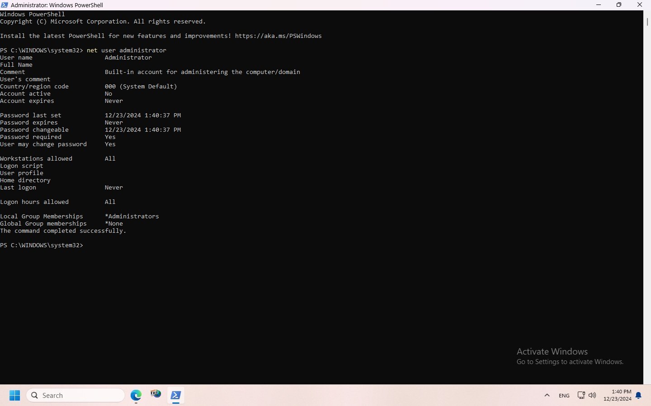Click the typed "net user administrator" command
Image resolution: width=651 pixels, height=406 pixels.
pos(127,51)
